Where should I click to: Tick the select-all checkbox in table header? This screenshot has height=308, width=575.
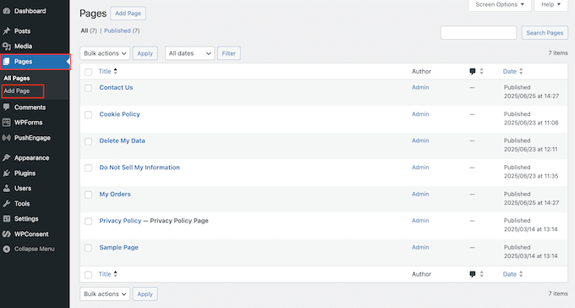pyautogui.click(x=89, y=72)
